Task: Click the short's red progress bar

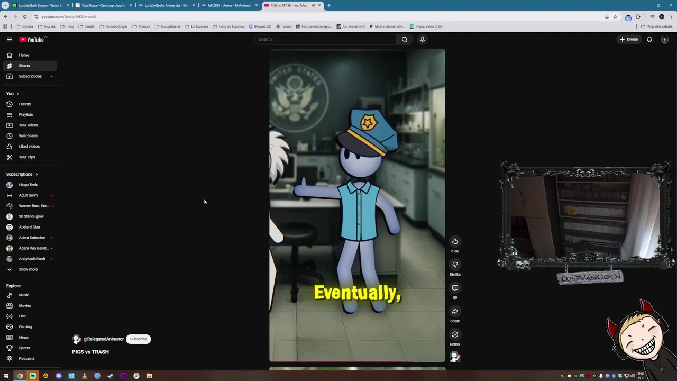Action: click(357, 361)
